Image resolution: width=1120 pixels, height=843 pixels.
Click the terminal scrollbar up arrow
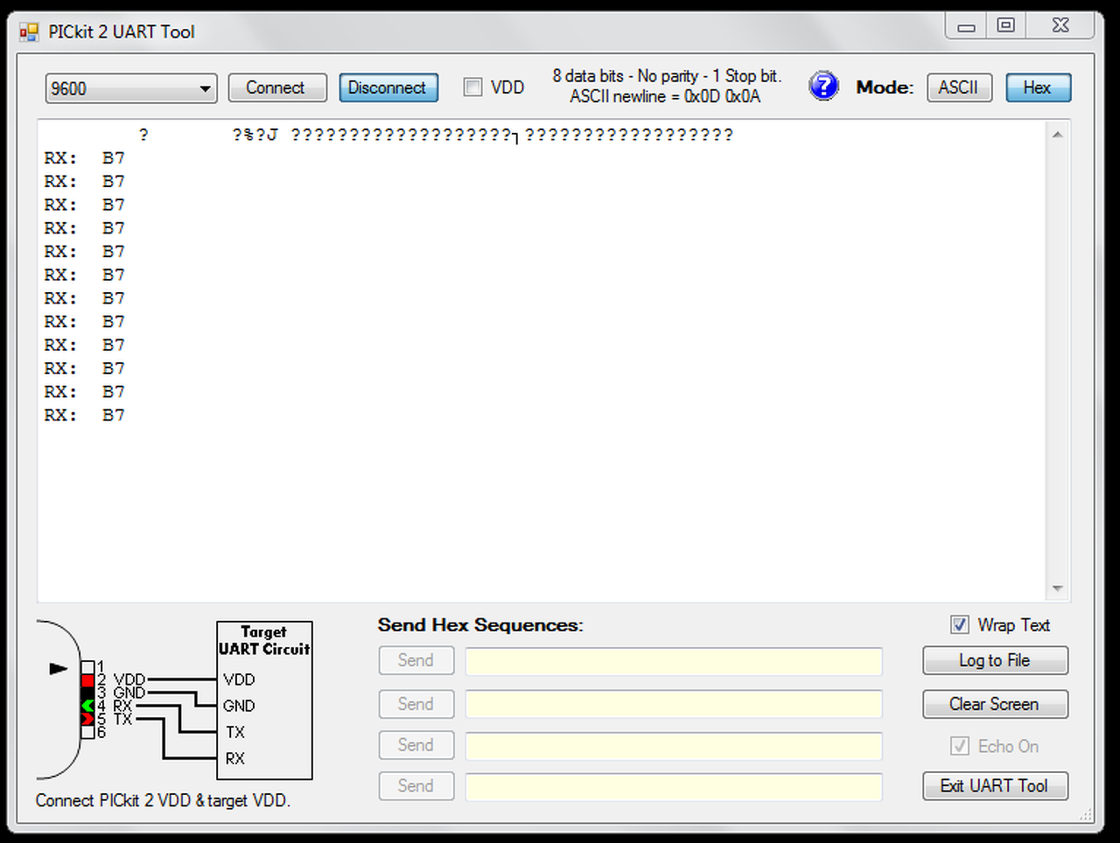coord(1058,135)
